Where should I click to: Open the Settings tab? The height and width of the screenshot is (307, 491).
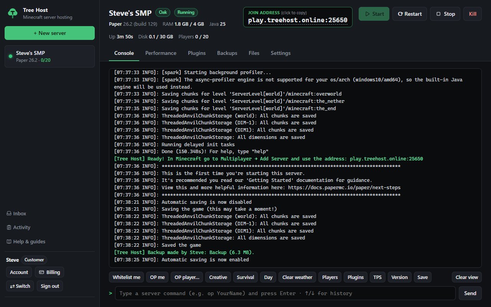click(x=280, y=53)
